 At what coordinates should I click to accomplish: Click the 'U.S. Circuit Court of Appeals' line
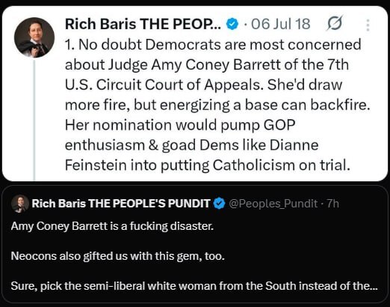click(x=203, y=85)
